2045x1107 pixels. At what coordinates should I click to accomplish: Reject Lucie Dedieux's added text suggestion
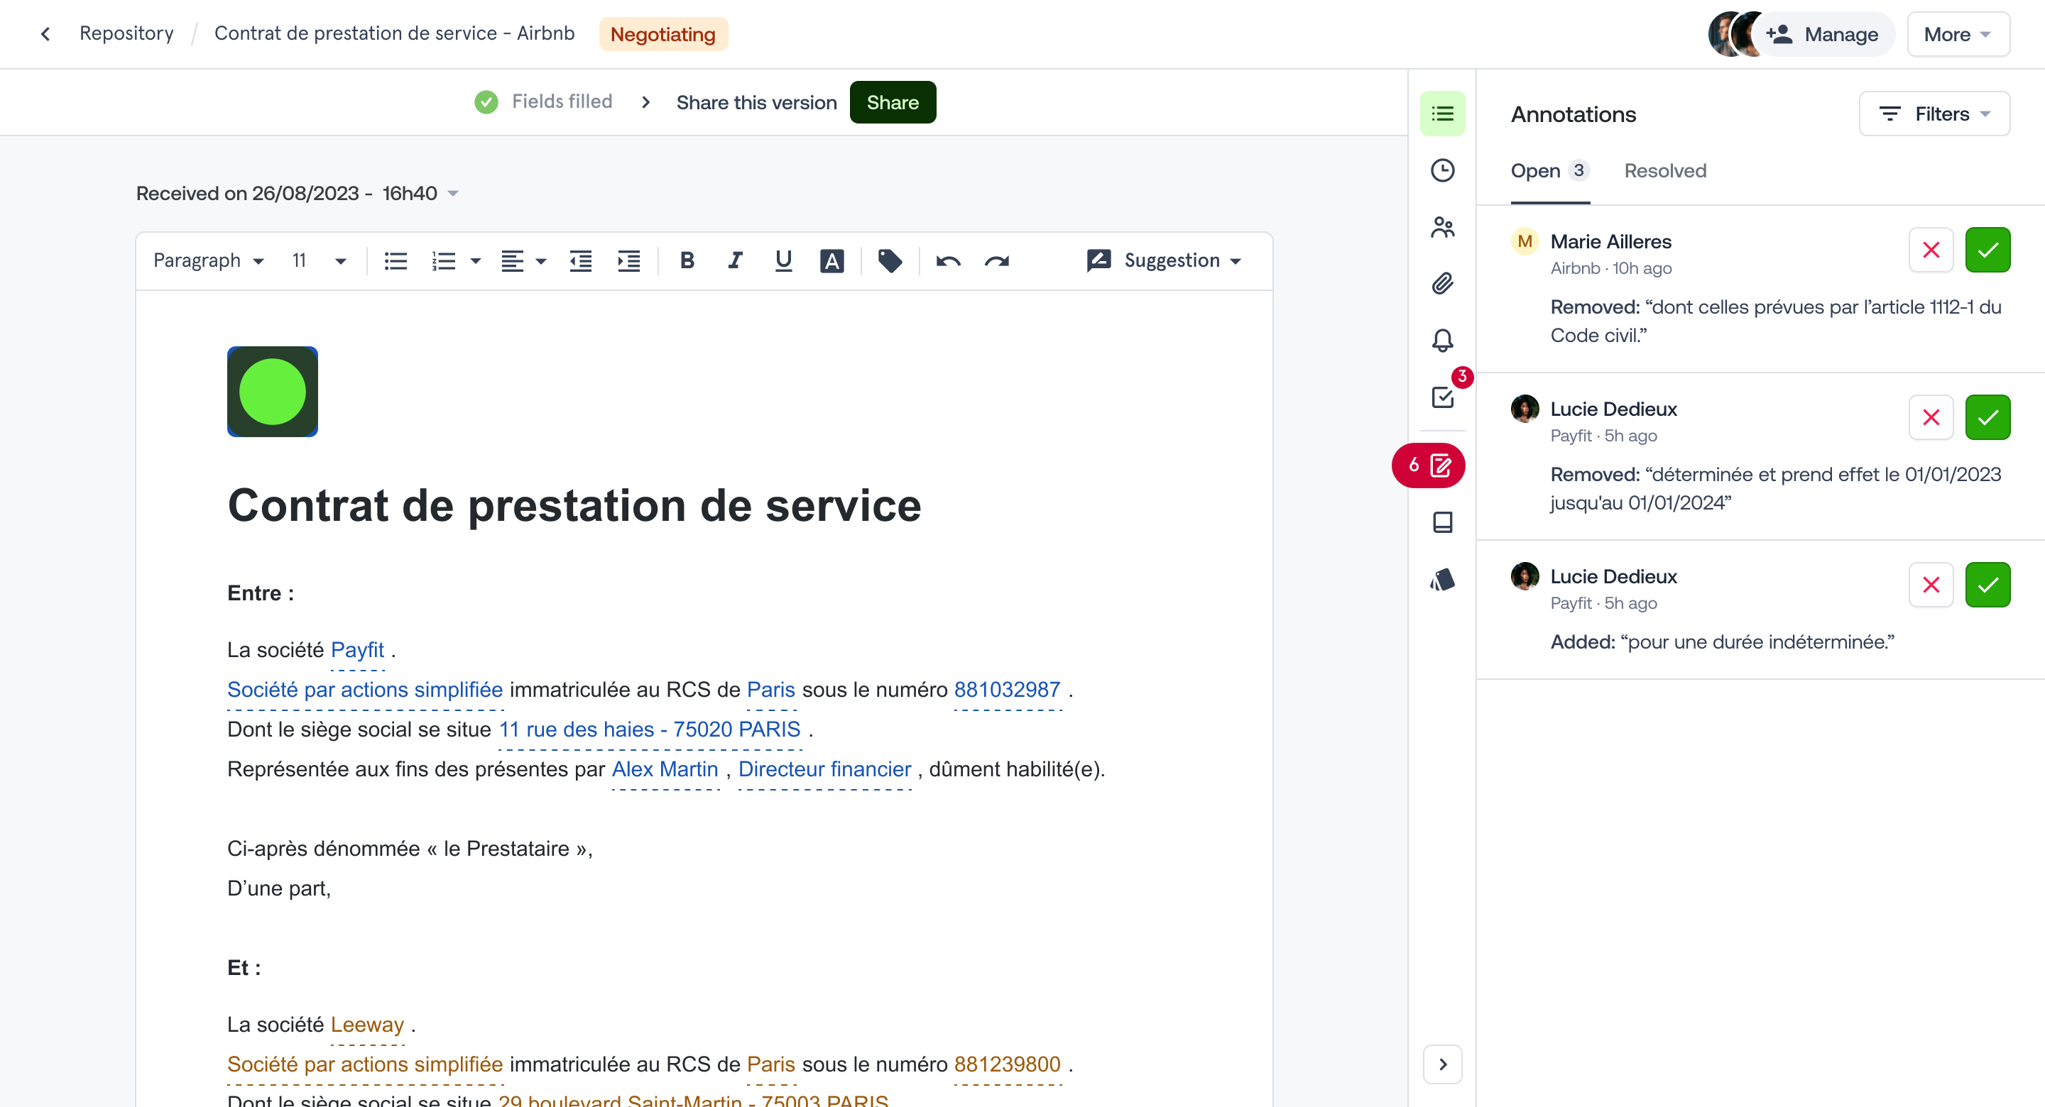click(1930, 585)
